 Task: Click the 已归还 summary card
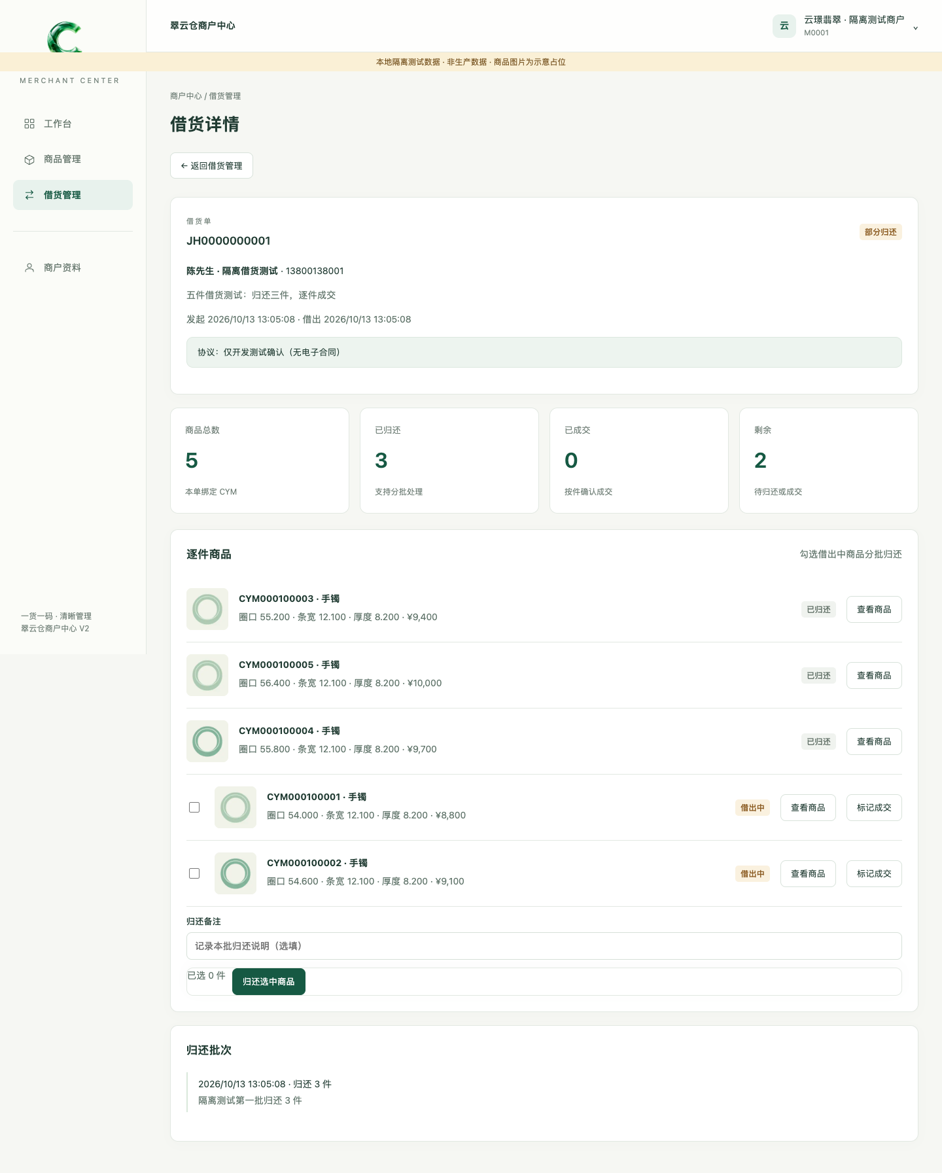click(x=449, y=461)
